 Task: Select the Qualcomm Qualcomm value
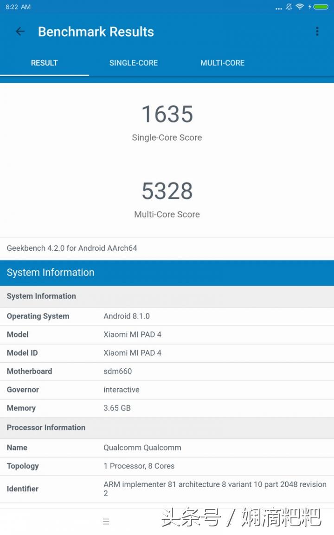pos(142,448)
